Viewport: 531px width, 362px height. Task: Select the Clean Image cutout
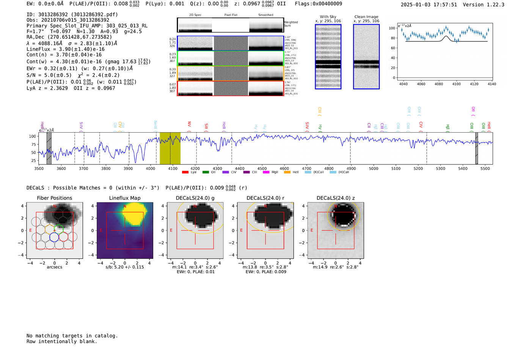366,57
